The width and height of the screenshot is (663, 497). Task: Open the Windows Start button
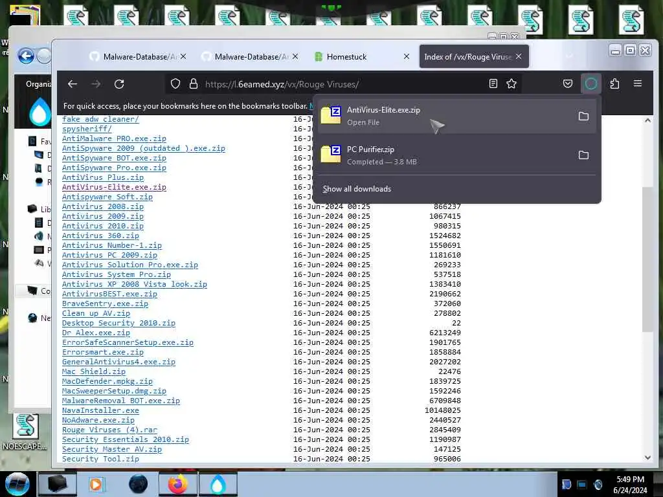point(17,485)
